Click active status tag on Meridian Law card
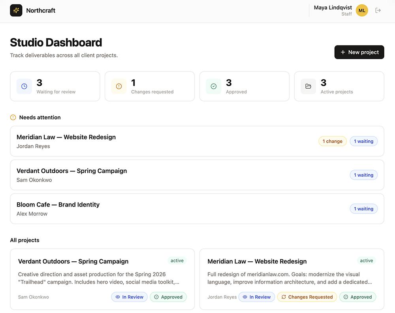 coord(367,261)
